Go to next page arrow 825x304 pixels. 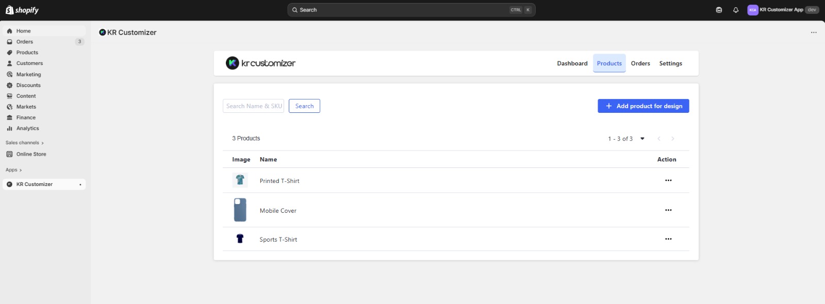click(x=672, y=139)
